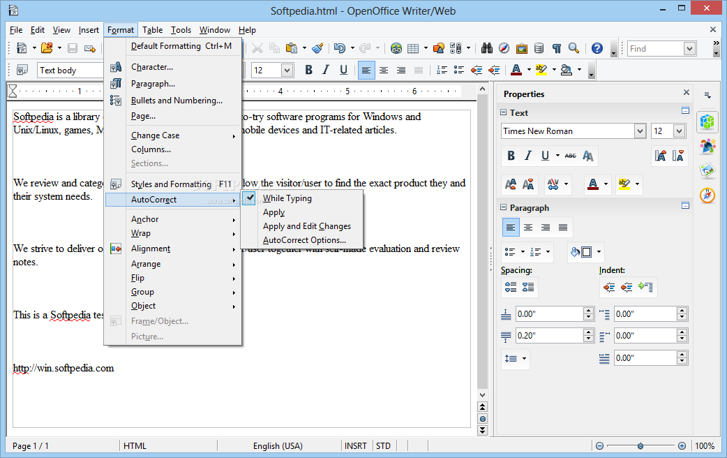The width and height of the screenshot is (727, 458).
Task: Open the Navigator sidebar deck icon
Action: 707,195
